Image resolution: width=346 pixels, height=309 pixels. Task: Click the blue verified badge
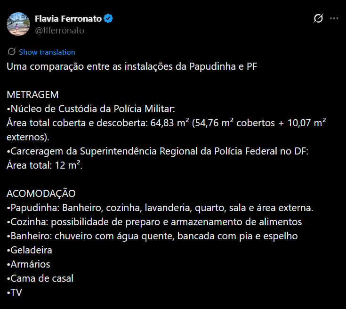tap(108, 19)
